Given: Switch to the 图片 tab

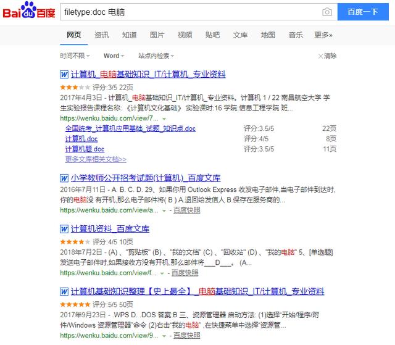Looking at the screenshot, I should click(157, 35).
